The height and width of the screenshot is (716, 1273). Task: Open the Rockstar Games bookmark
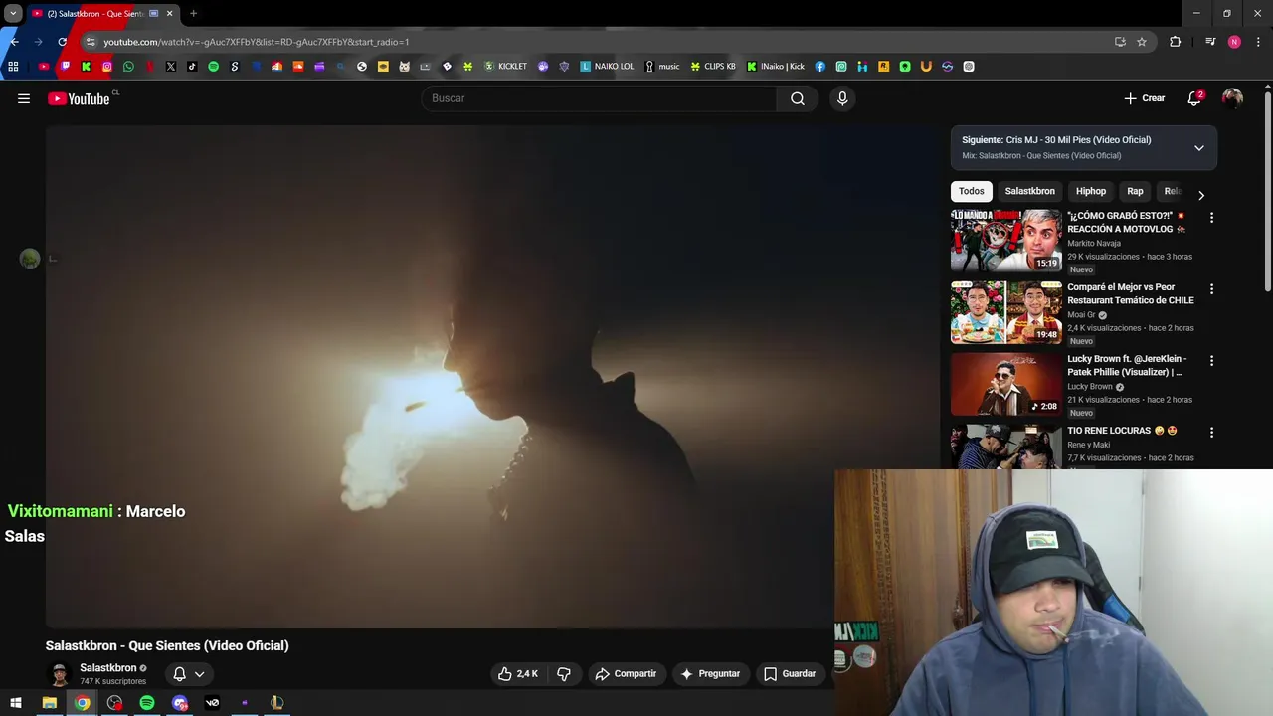point(883,67)
